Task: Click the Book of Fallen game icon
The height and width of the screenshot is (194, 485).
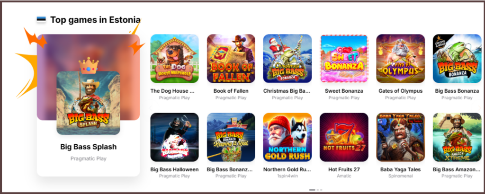Action: pyautogui.click(x=231, y=58)
